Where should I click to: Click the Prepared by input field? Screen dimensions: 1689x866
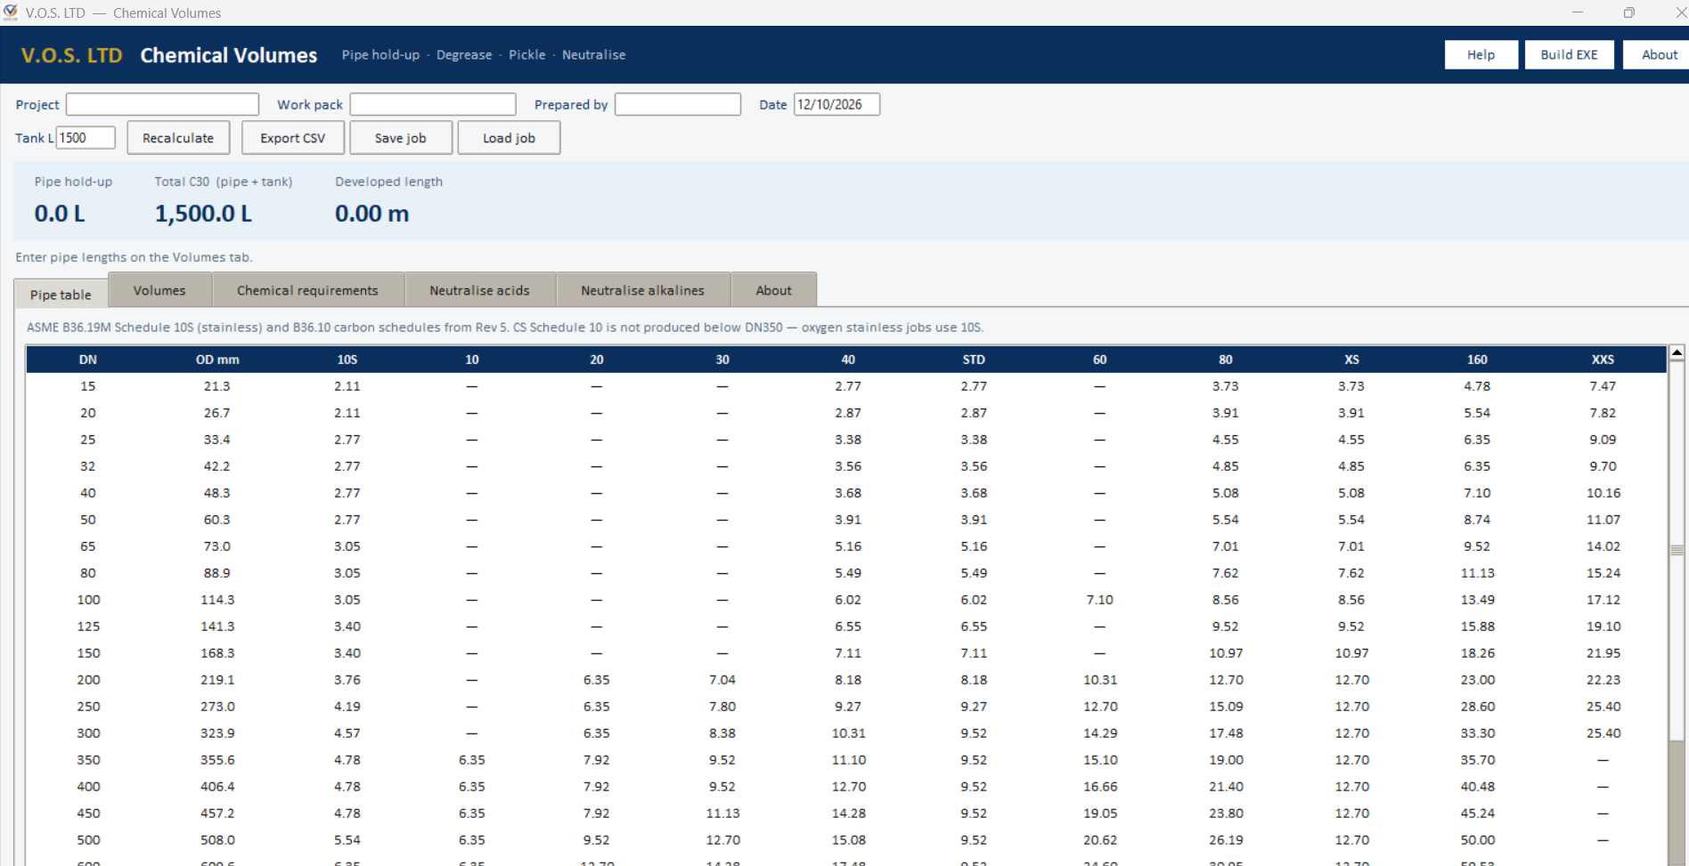(678, 104)
